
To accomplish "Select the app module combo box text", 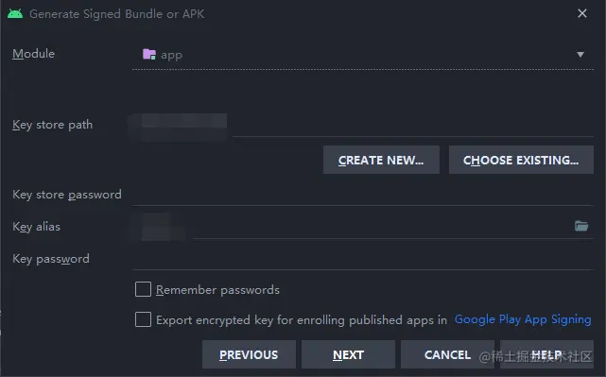I will (x=172, y=55).
